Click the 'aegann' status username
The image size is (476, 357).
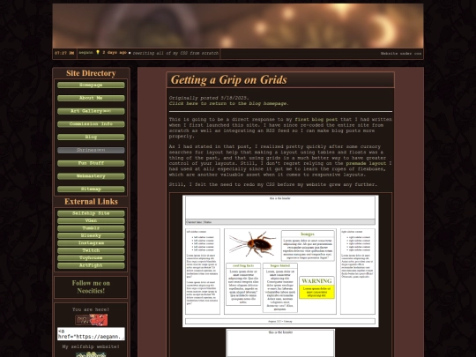point(86,53)
